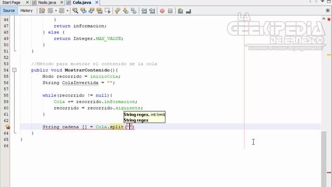Screen dimensions: 332x187
Task: Click 'MAX_VALUE' on line 49
Action: [x=108, y=38]
